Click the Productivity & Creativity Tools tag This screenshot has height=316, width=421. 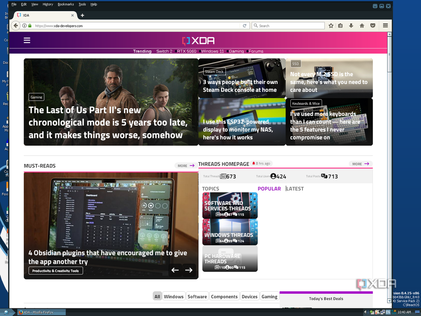click(x=56, y=271)
